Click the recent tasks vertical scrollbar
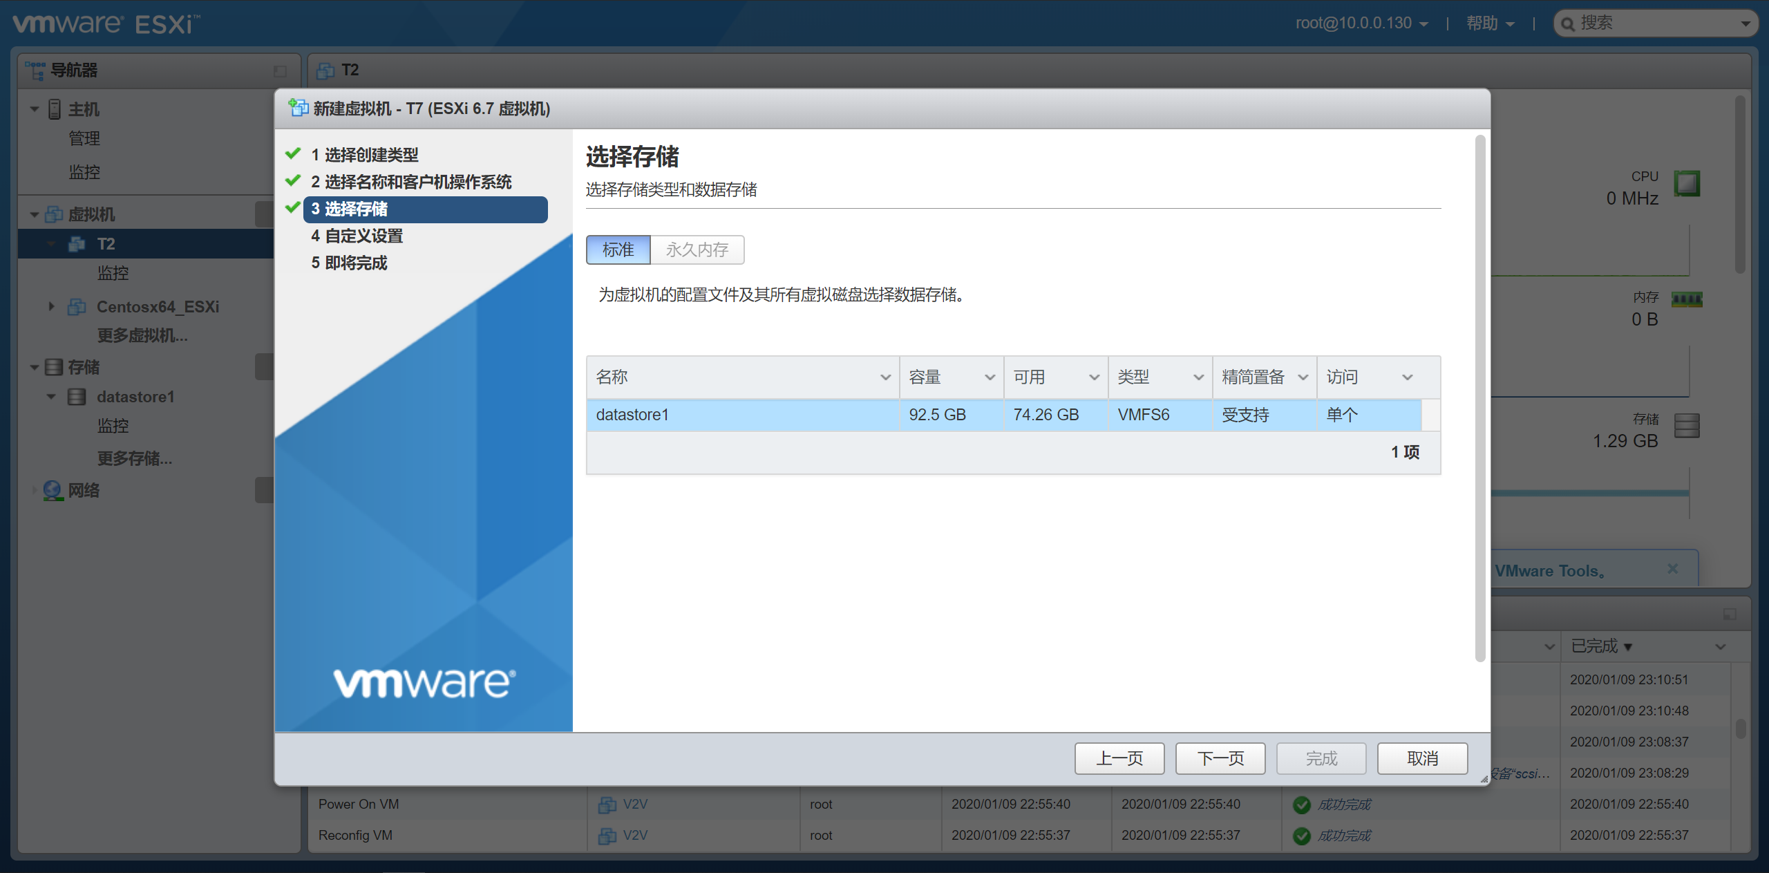The height and width of the screenshot is (873, 1769). pos(1741,729)
